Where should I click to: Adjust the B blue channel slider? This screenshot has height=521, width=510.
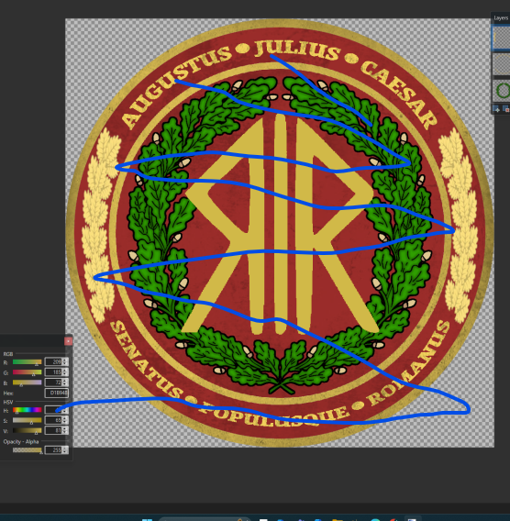click(x=28, y=382)
